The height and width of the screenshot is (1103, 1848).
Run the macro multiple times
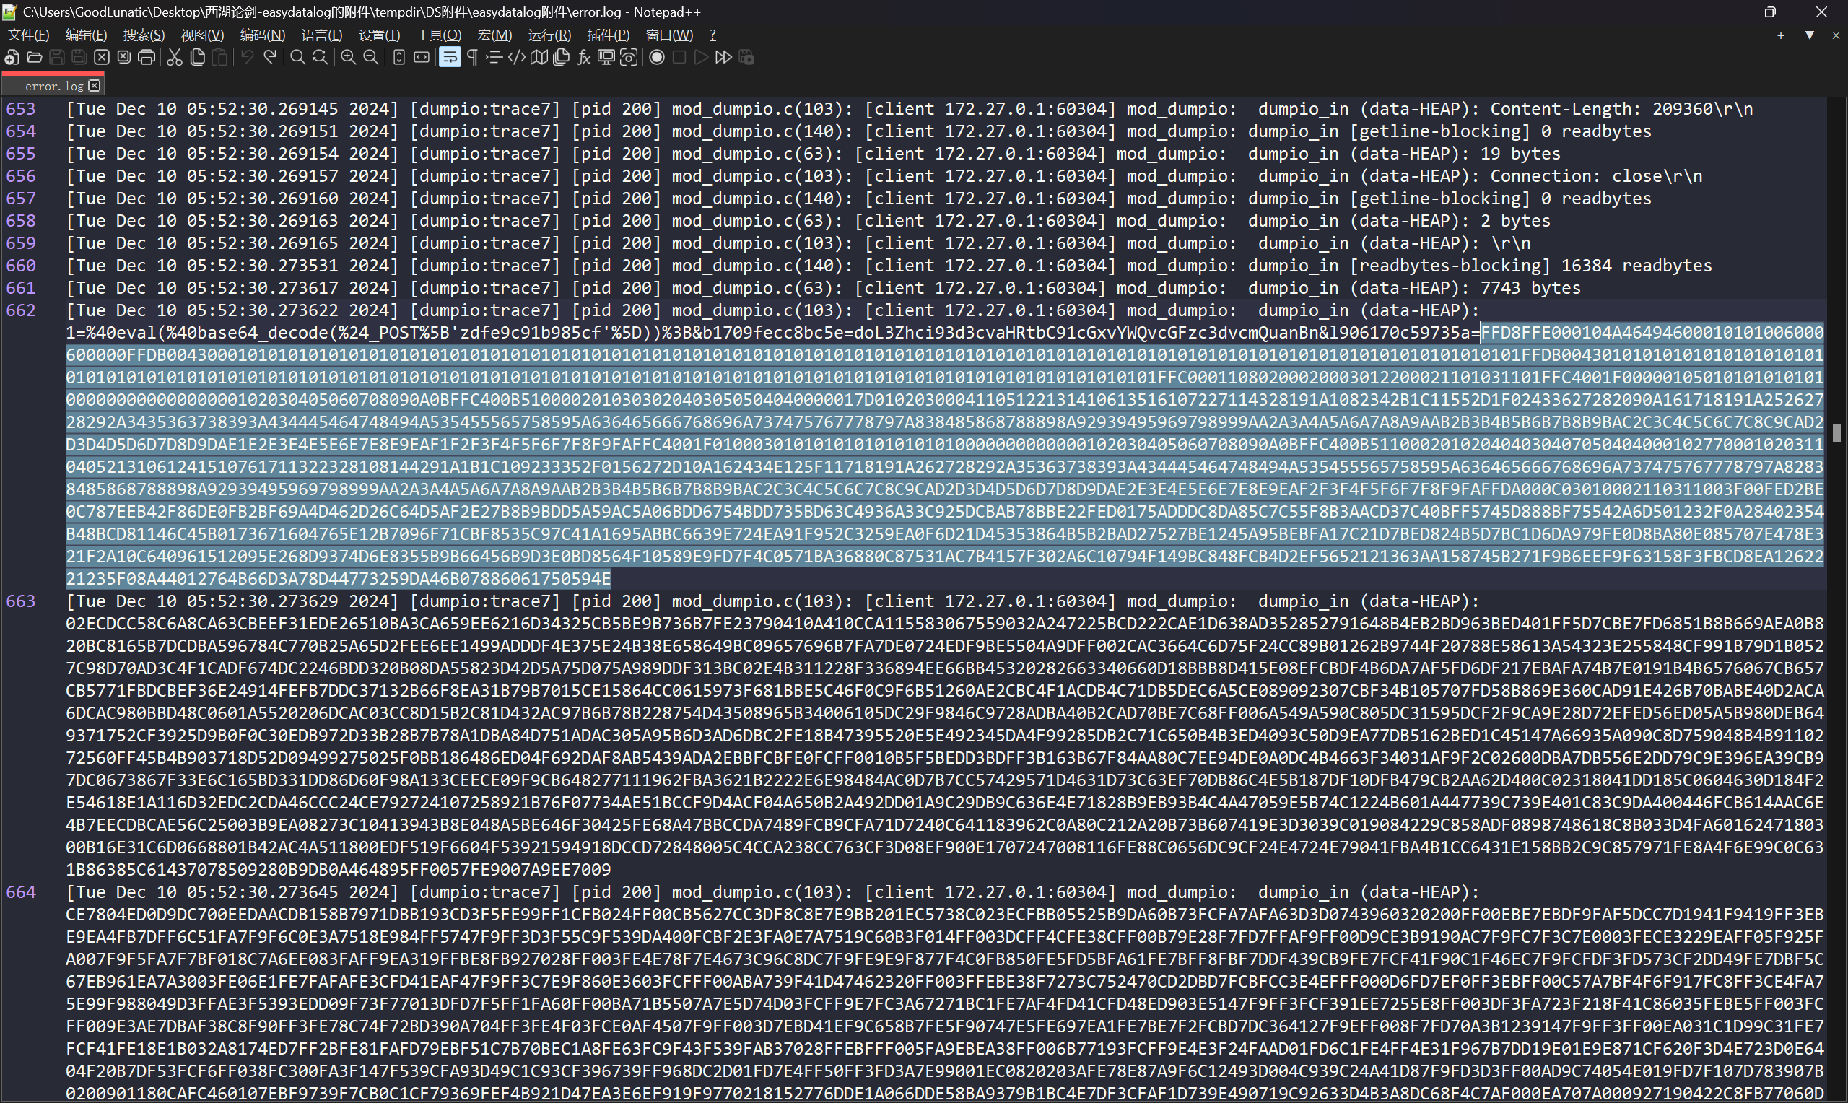724,57
